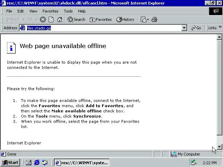This screenshot has height=167, width=223.
Task: Click the 'Web page unavailable offline' heading
Action: coord(63,46)
